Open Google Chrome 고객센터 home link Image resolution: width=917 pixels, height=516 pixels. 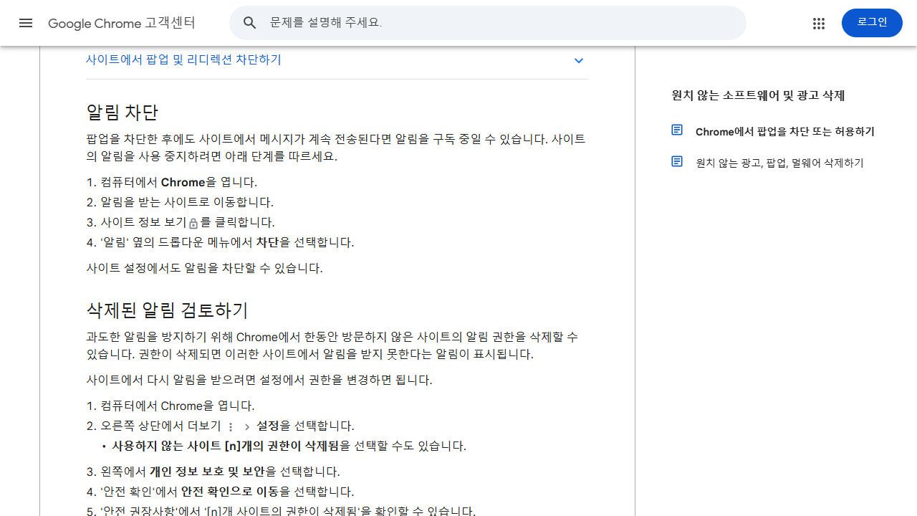coord(122,23)
